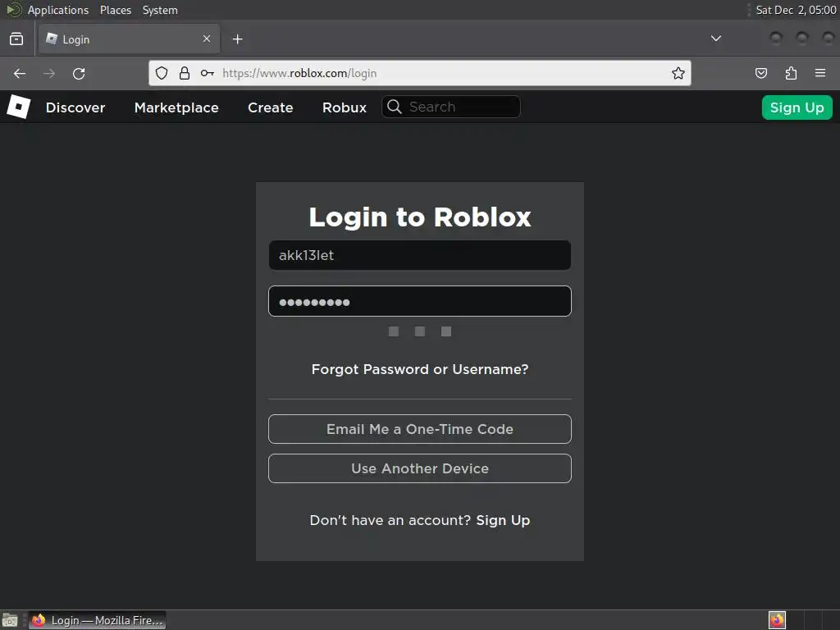This screenshot has width=840, height=630.
Task: Click the date and time clock
Action: (x=796, y=10)
